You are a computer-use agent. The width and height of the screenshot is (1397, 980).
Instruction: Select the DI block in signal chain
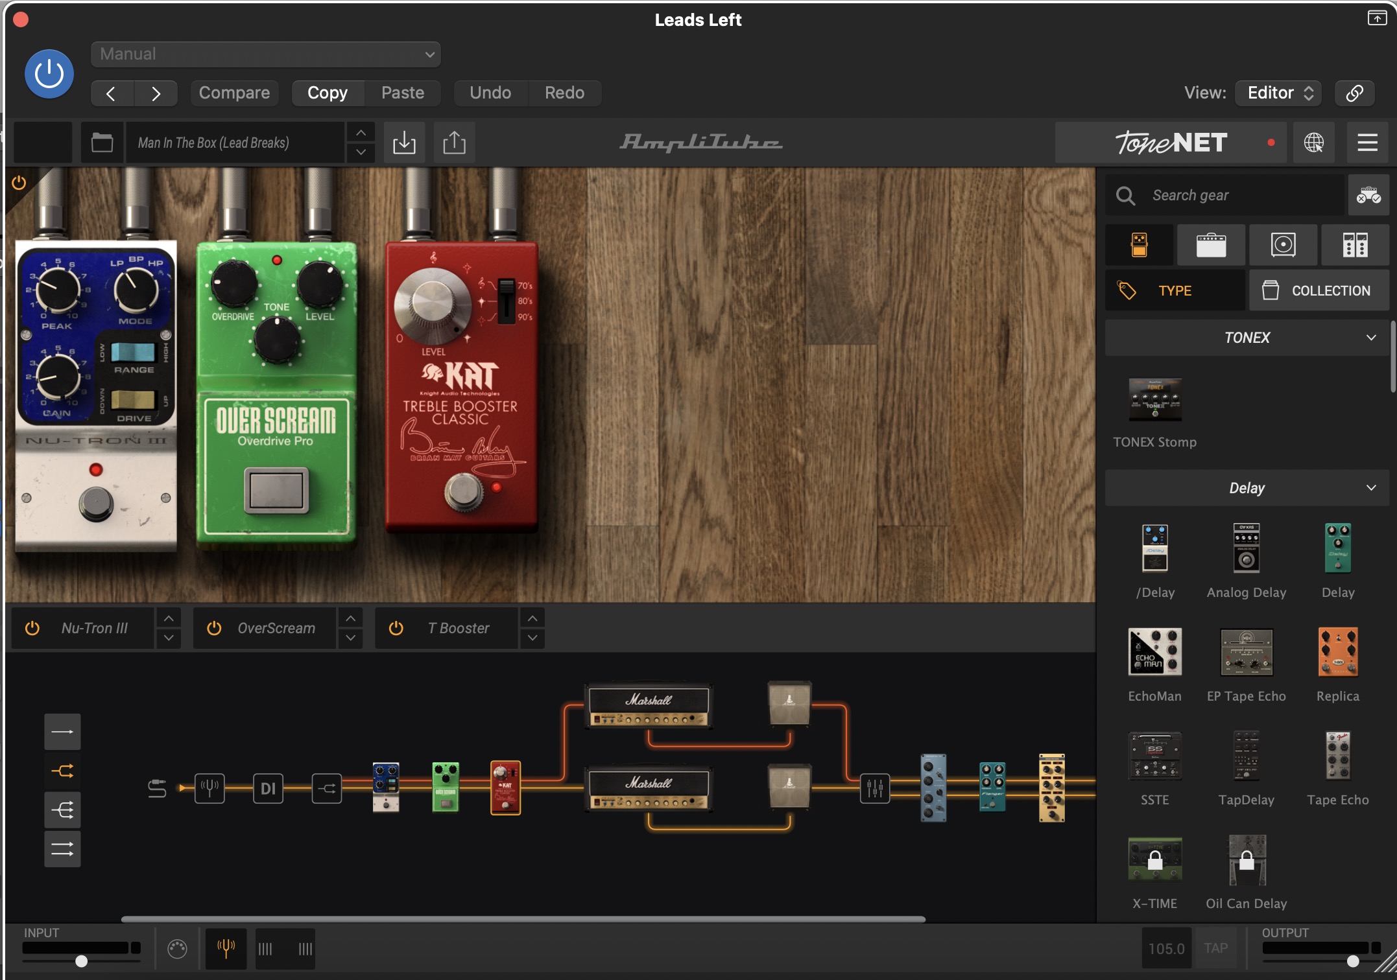click(x=268, y=788)
